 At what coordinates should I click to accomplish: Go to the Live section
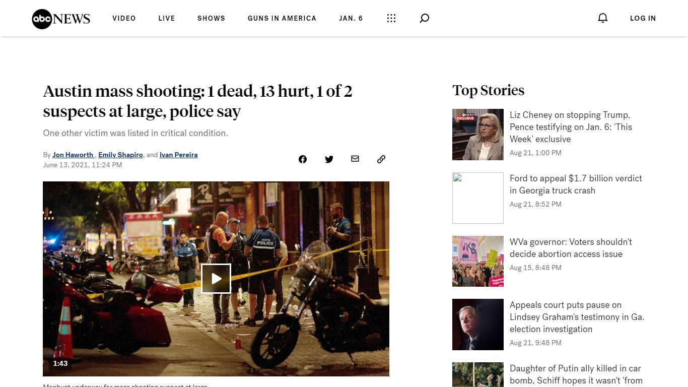[167, 18]
